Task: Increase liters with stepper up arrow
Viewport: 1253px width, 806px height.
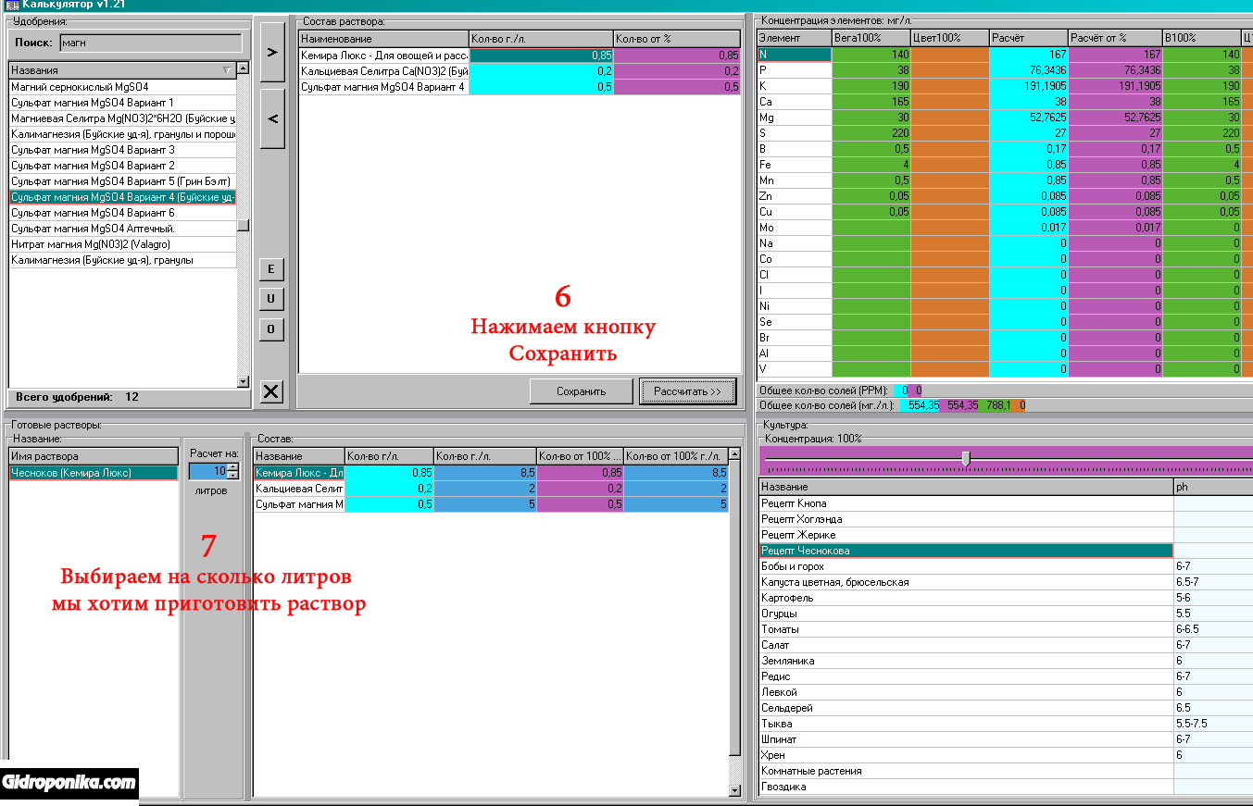Action: [233, 468]
